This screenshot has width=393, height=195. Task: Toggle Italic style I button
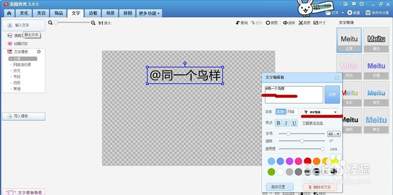[286, 123]
